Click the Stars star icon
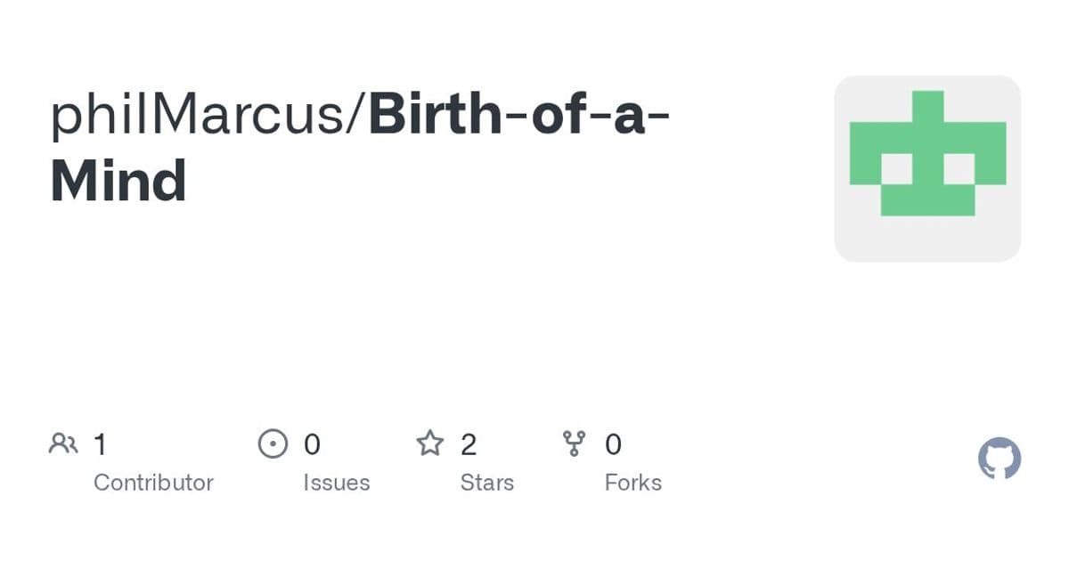The width and height of the screenshot is (1069, 561). coord(430,443)
